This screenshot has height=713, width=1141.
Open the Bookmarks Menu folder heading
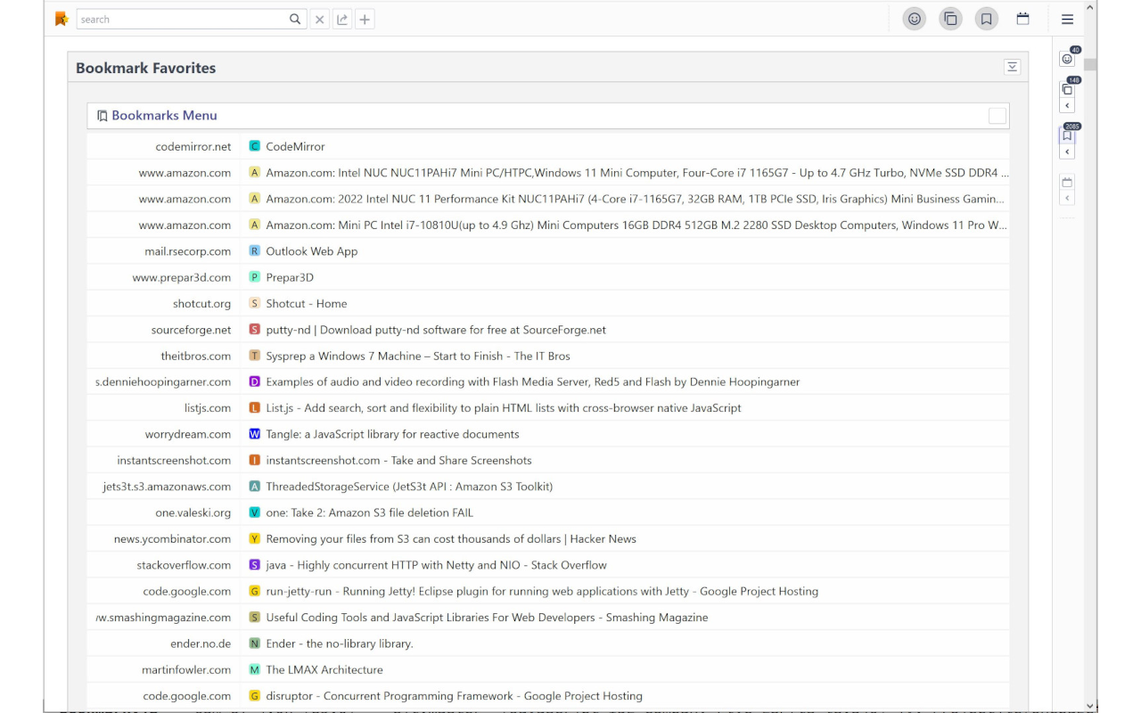point(164,116)
